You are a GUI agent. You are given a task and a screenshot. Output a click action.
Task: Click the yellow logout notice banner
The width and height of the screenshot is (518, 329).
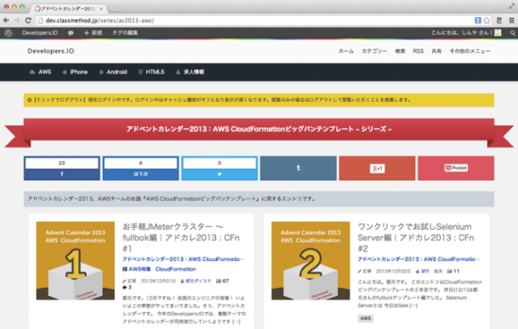[259, 100]
